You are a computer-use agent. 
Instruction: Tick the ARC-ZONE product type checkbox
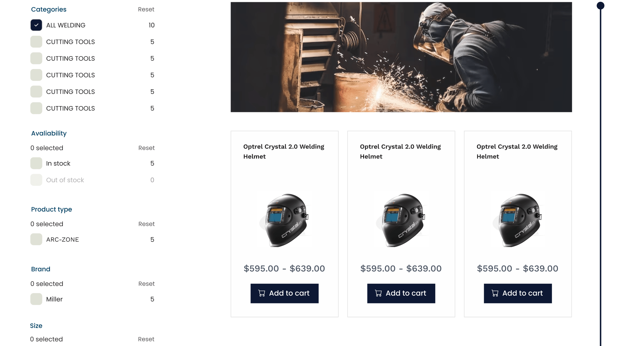36,240
